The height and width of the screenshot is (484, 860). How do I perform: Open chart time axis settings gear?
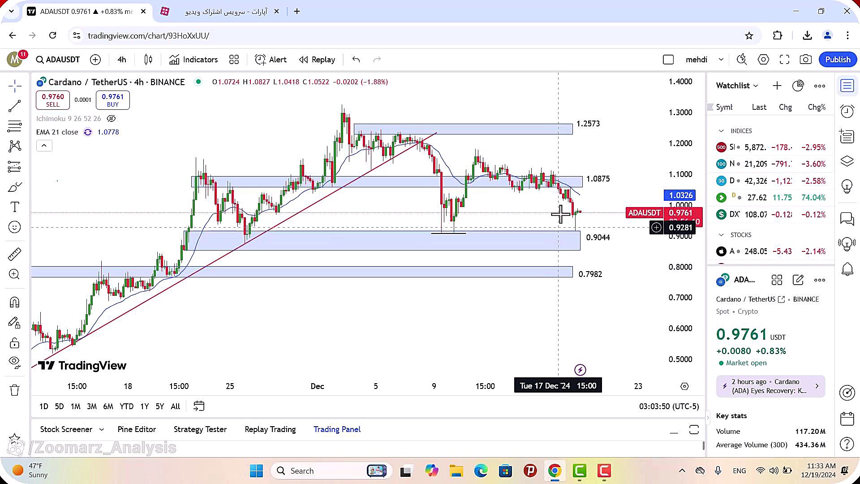click(x=684, y=386)
